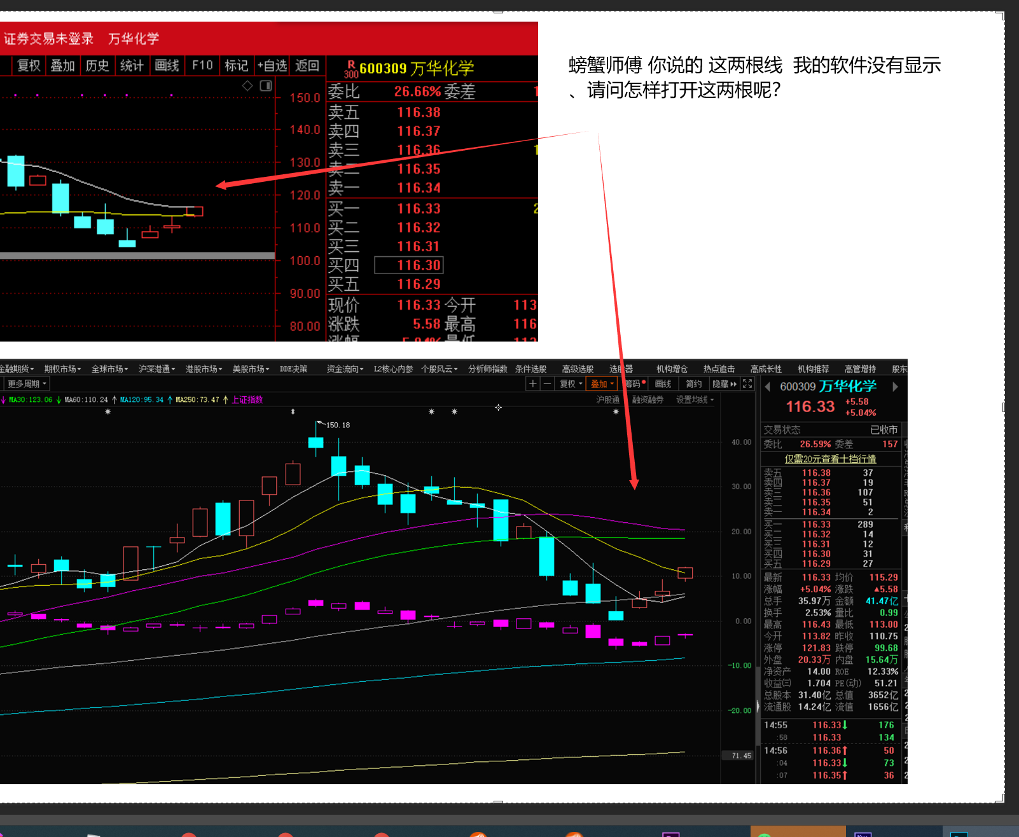The image size is (1019, 837).
Task: Click 复权 button in upper chart toolbar
Action: pyautogui.click(x=29, y=66)
